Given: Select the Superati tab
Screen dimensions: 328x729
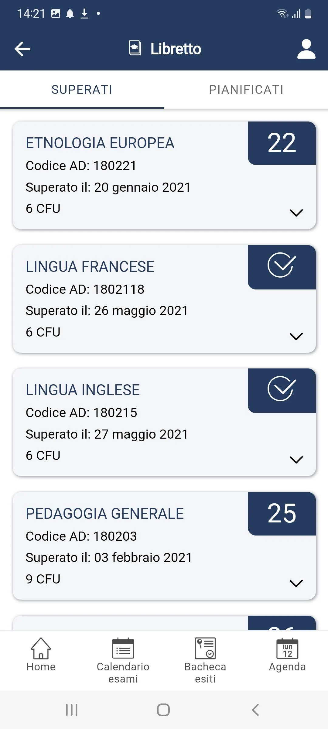Looking at the screenshot, I should coord(82,90).
